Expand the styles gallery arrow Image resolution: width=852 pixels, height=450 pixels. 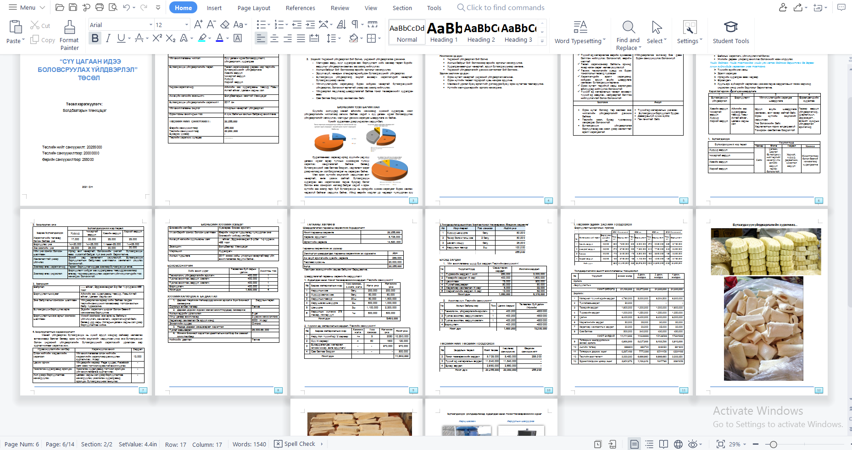click(x=542, y=41)
